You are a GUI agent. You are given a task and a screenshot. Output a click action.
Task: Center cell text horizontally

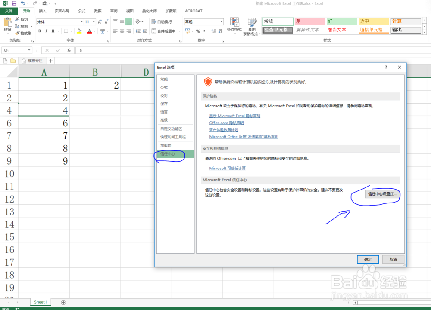[x=122, y=31]
